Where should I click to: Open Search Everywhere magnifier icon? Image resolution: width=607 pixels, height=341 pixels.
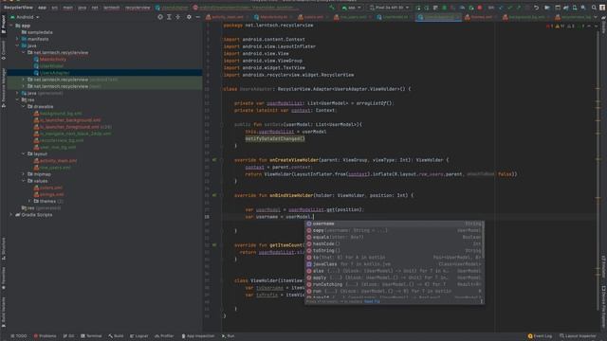pos(594,8)
